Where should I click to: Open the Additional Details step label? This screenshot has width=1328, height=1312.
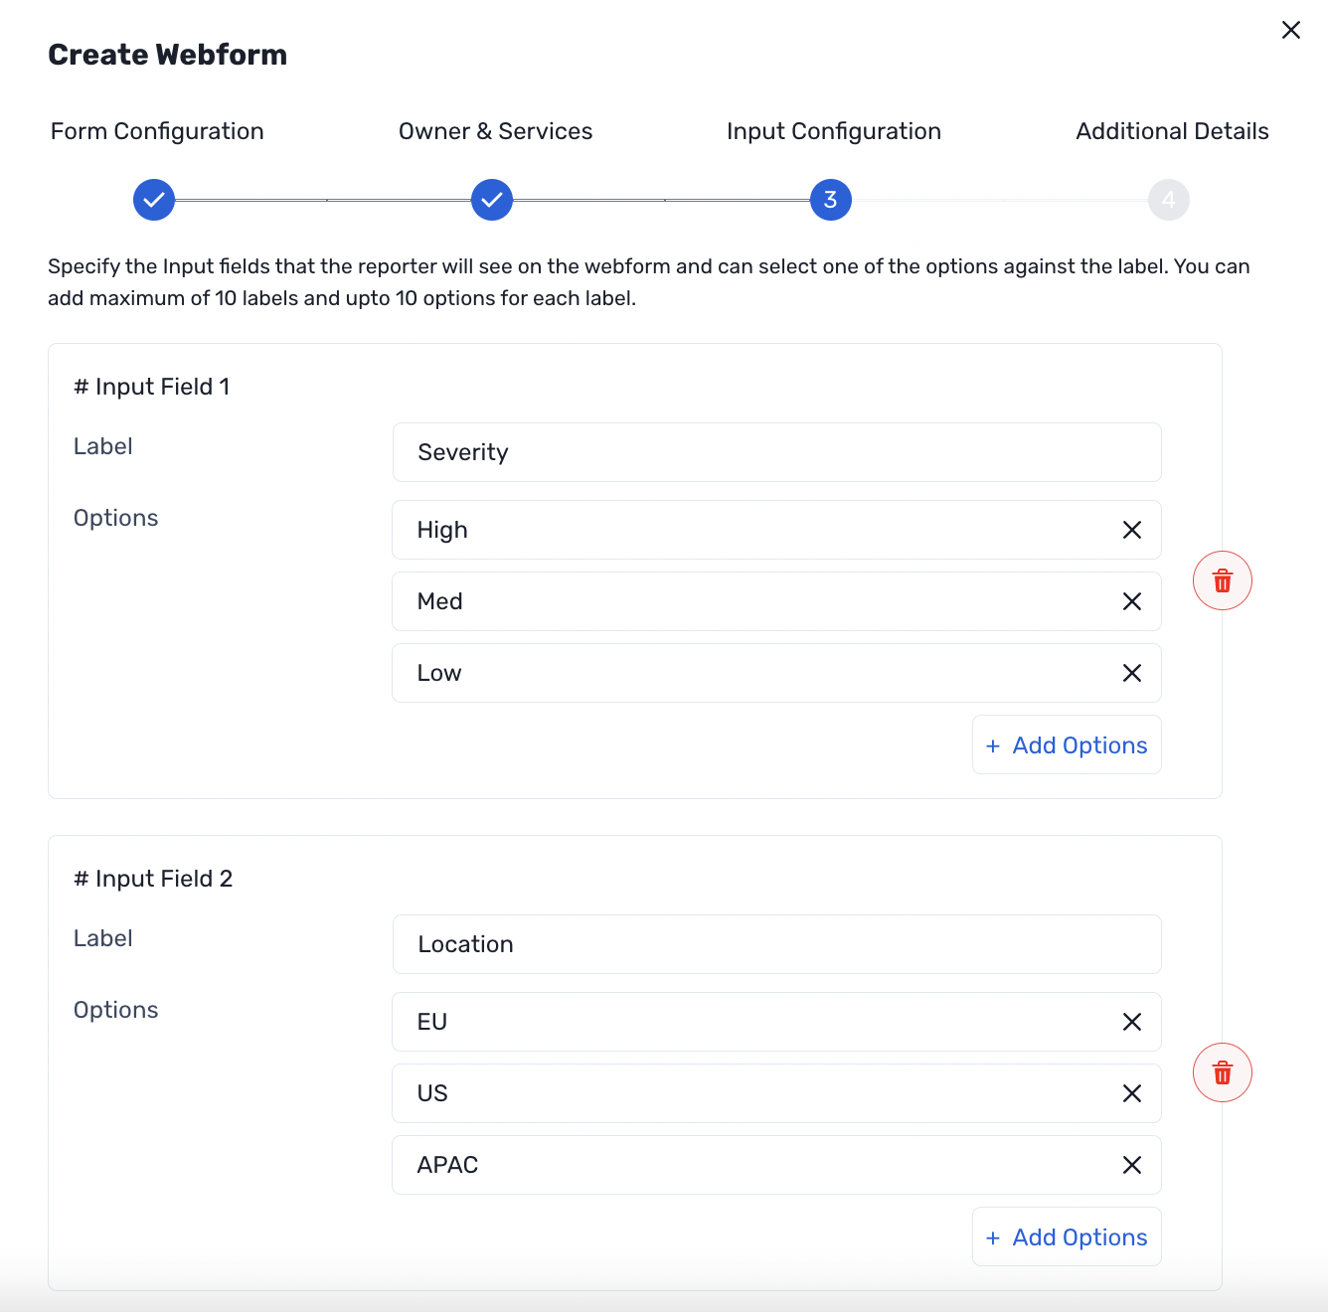(x=1172, y=130)
